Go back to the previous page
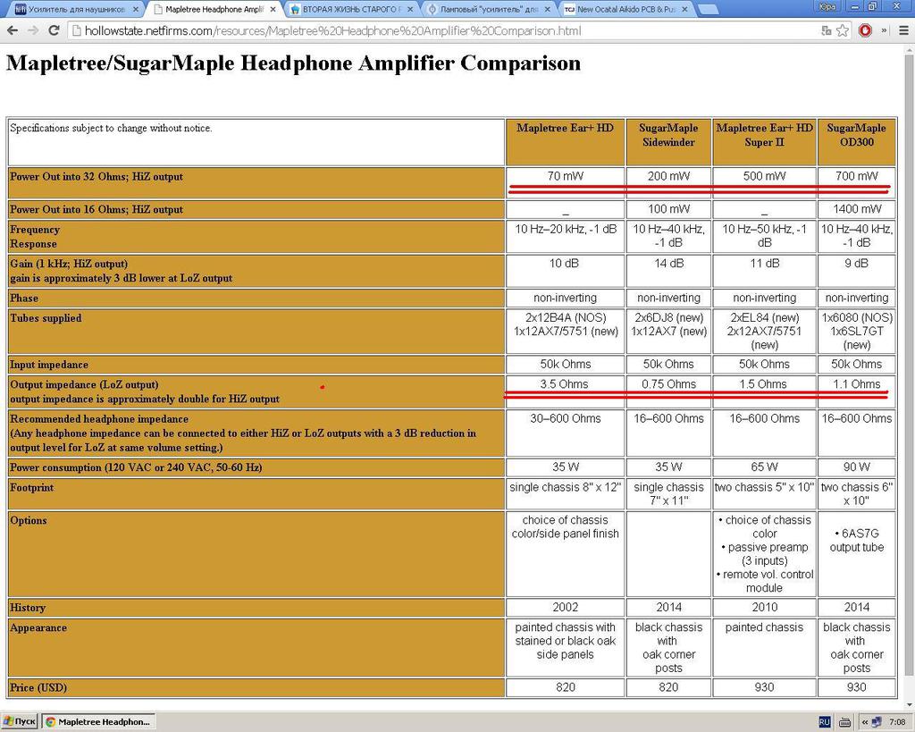 (x=13, y=31)
